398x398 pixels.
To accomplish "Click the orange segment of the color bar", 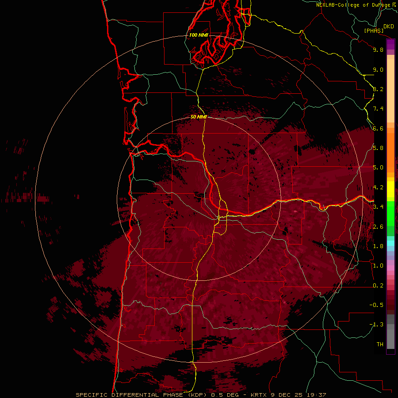I will pyautogui.click(x=390, y=153).
